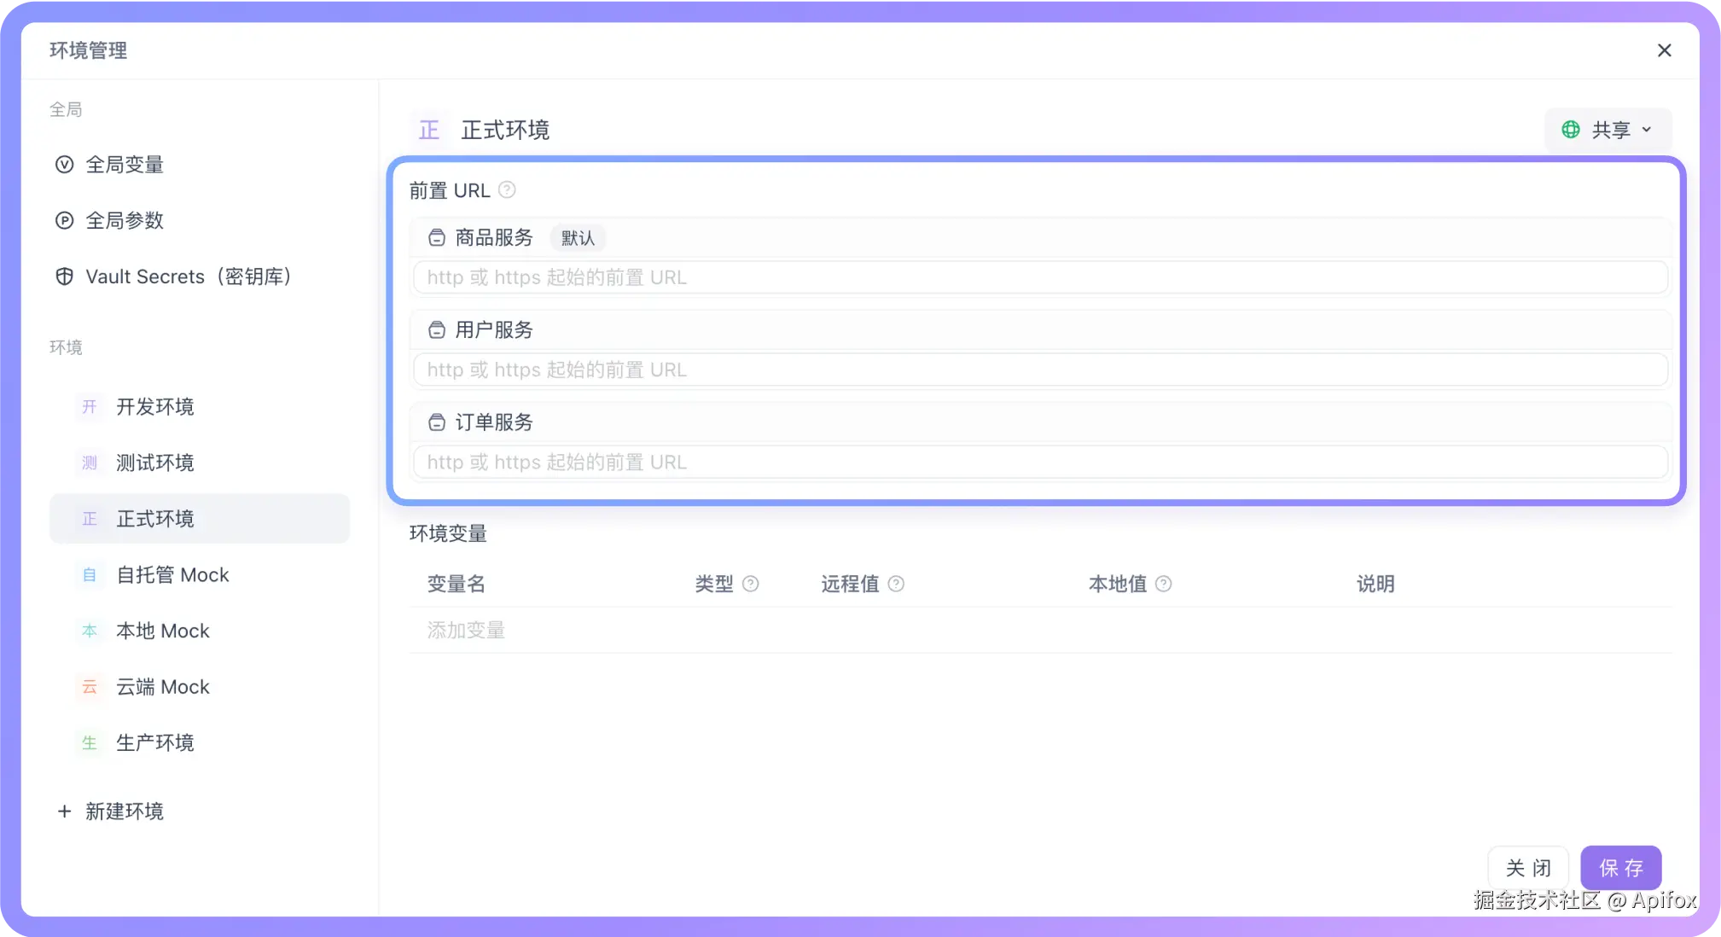Click the help icon beside 前置 URL
Image resolution: width=1721 pixels, height=937 pixels.
pos(507,189)
